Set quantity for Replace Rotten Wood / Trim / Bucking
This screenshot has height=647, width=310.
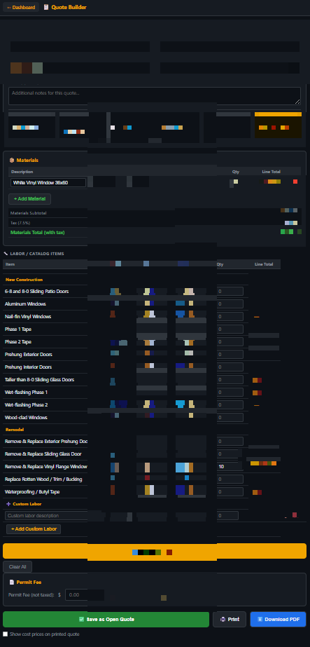click(x=230, y=479)
